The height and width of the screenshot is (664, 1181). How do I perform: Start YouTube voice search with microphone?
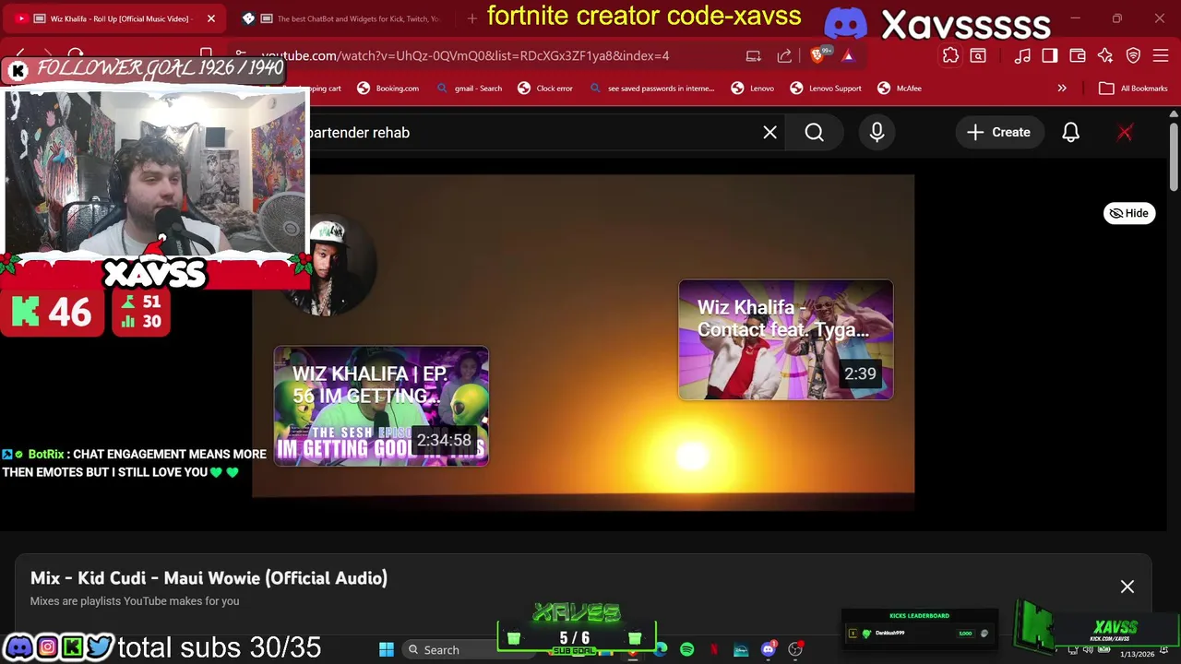[877, 132]
